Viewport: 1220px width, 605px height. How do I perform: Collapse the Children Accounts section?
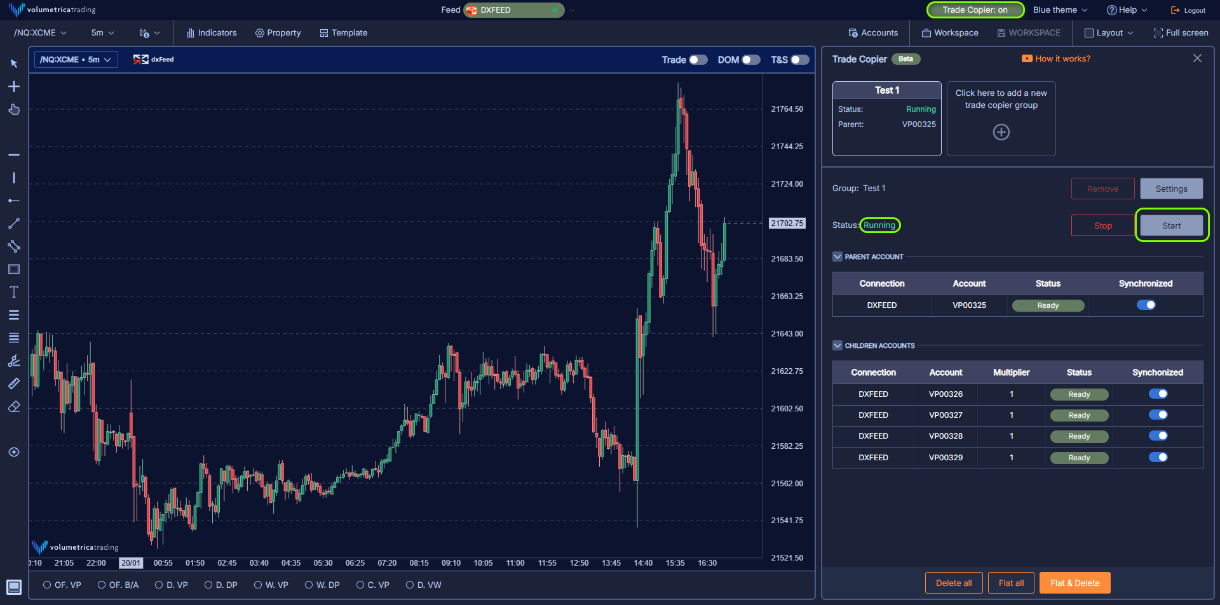pos(837,345)
